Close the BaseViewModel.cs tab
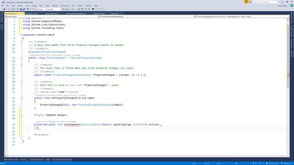This screenshot has width=294, height=165. coord(23,13)
